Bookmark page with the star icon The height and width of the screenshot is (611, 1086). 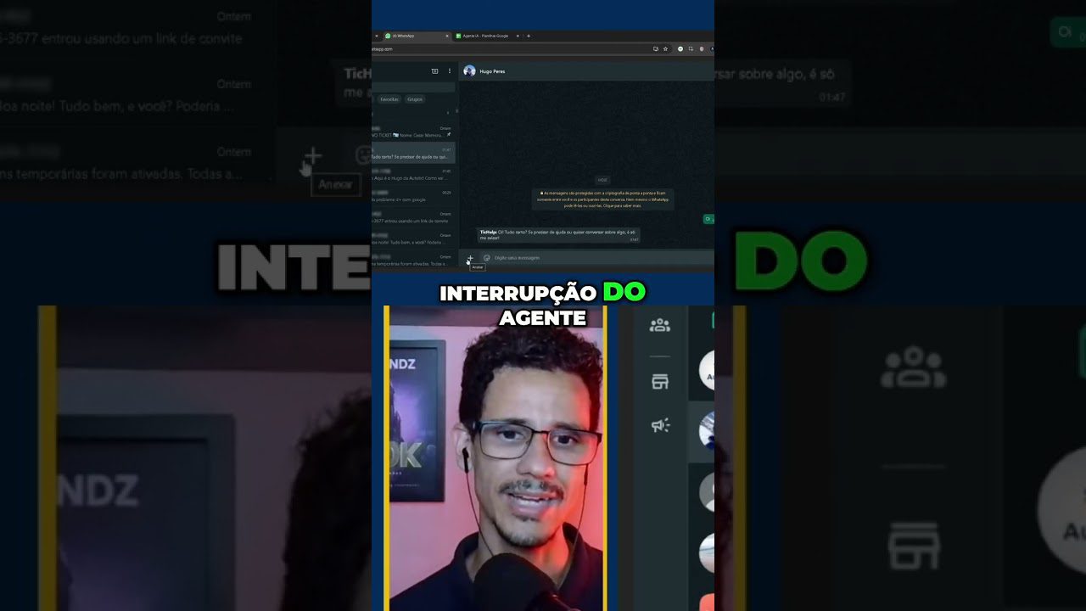tap(666, 49)
